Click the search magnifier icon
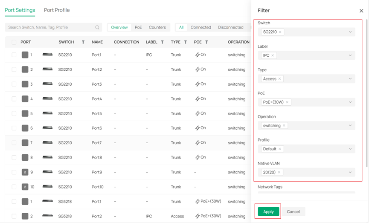The image size is (369, 223). click(97, 27)
